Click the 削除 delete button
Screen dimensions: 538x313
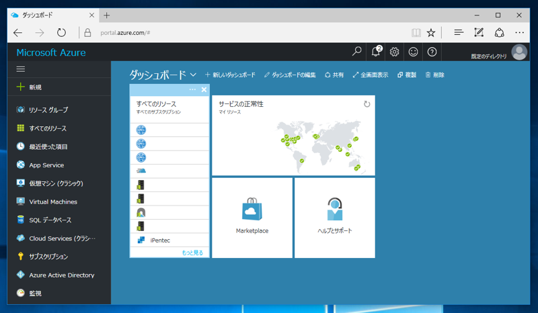(434, 75)
